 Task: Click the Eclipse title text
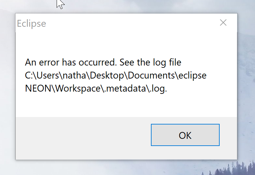click(31, 23)
